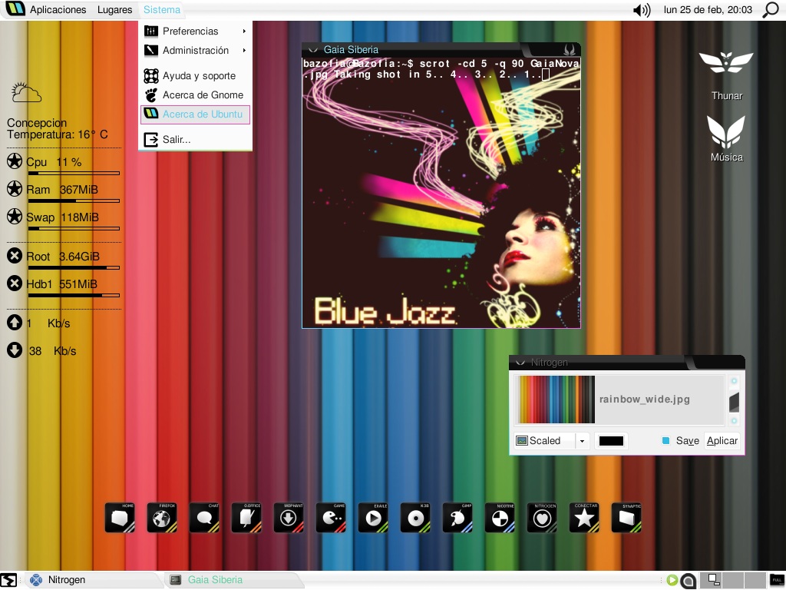The height and width of the screenshot is (590, 786).
Task: Choose Salir... from Sistema menu
Action: pyautogui.click(x=196, y=140)
